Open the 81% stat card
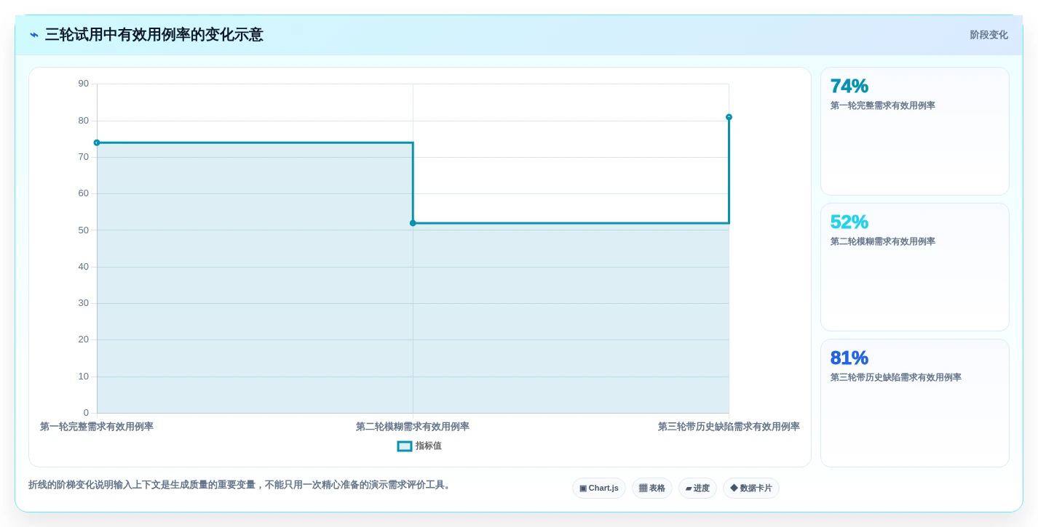The height and width of the screenshot is (527, 1038). (915, 403)
